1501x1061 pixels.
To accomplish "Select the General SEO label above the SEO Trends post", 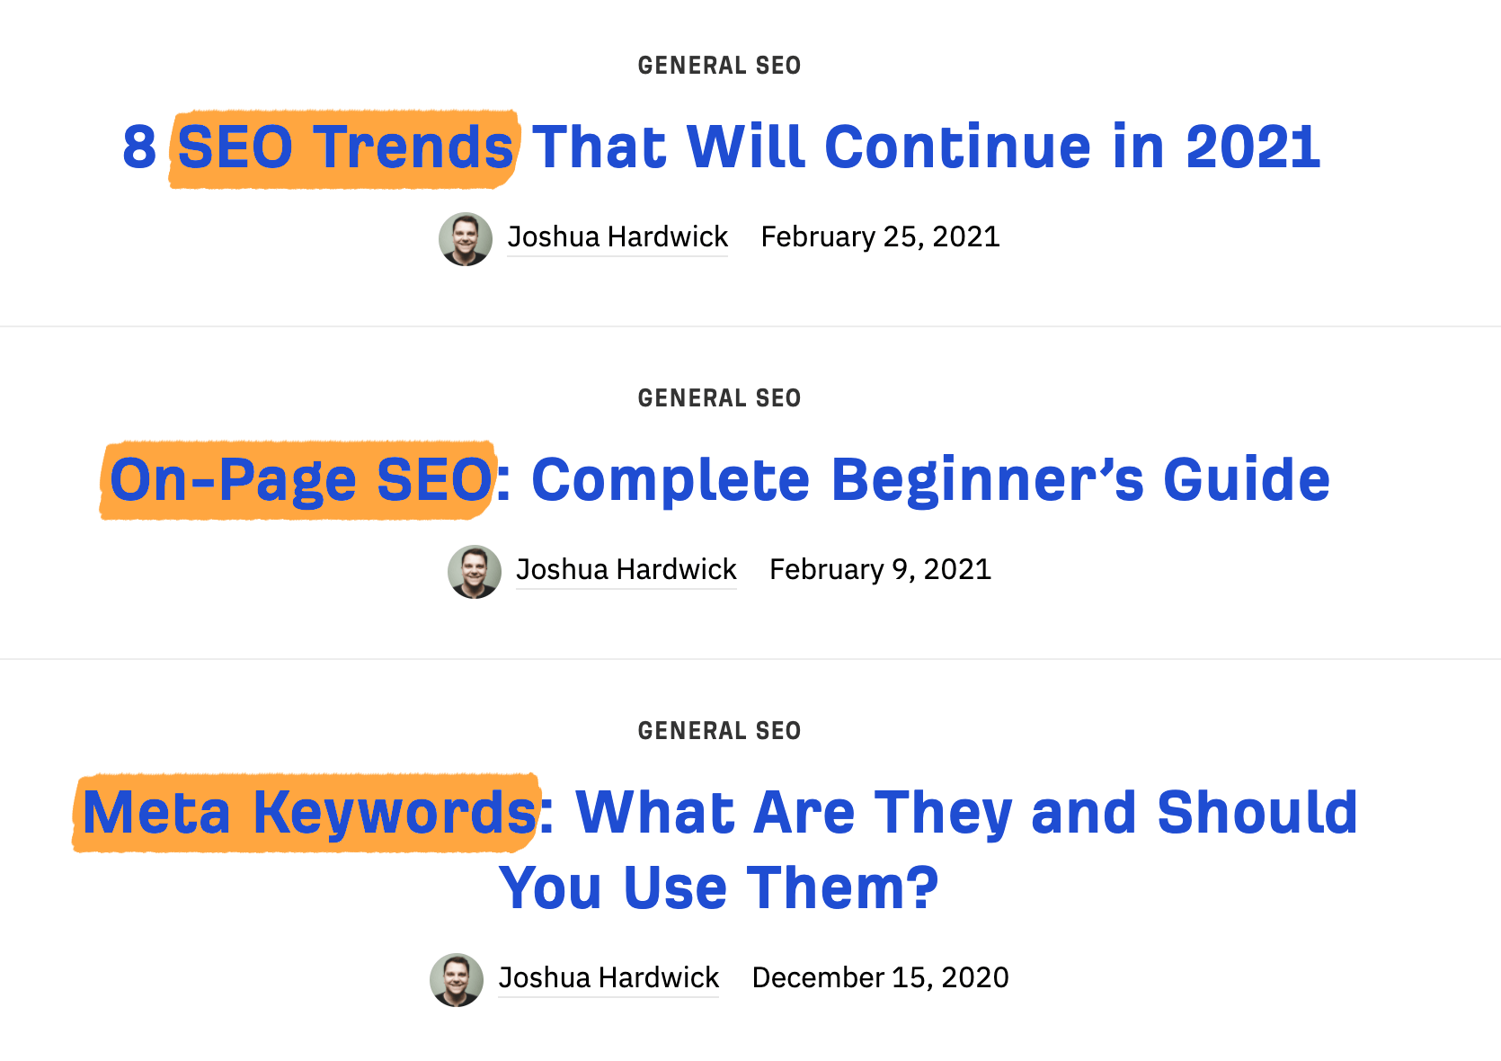I will coord(719,66).
